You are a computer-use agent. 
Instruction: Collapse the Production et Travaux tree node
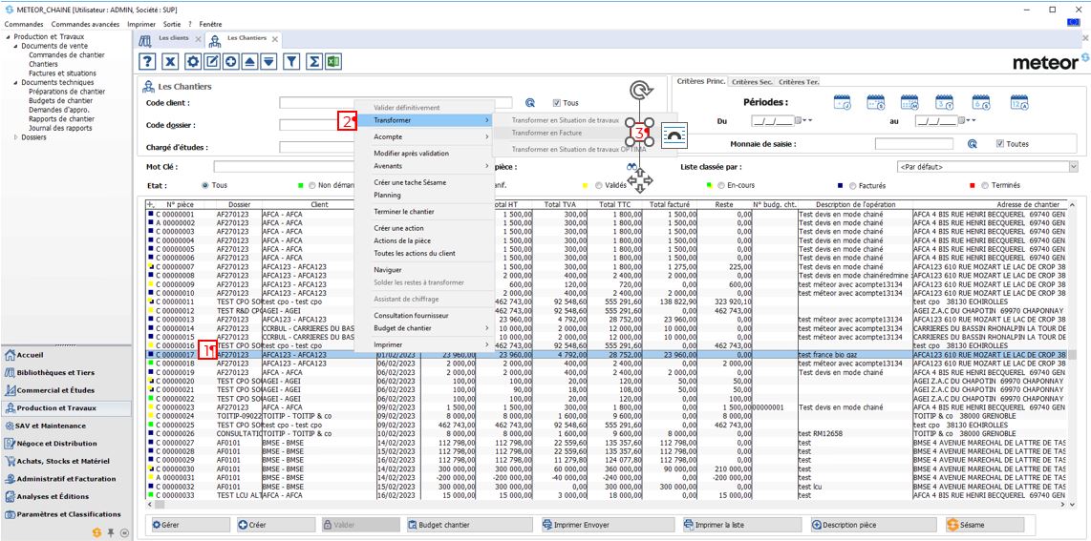click(8, 37)
